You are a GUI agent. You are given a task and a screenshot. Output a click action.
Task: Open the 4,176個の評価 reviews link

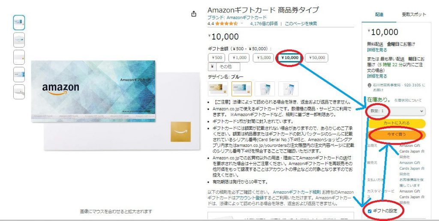click(x=264, y=24)
